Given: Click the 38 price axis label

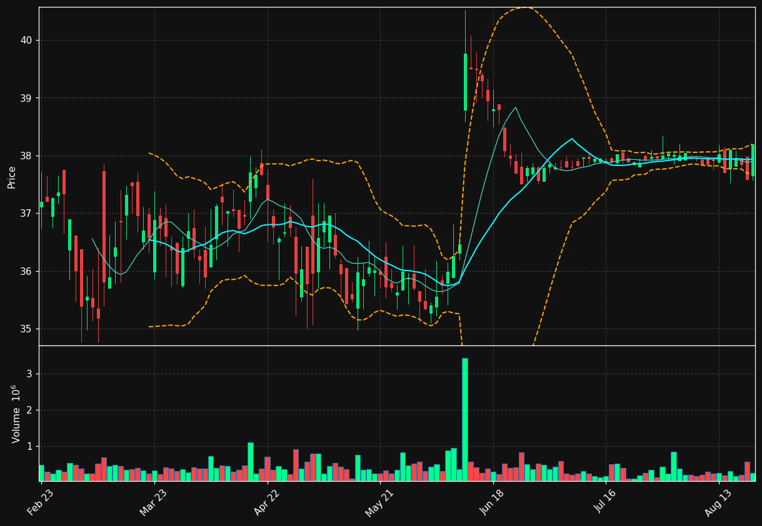Looking at the screenshot, I should coord(26,156).
